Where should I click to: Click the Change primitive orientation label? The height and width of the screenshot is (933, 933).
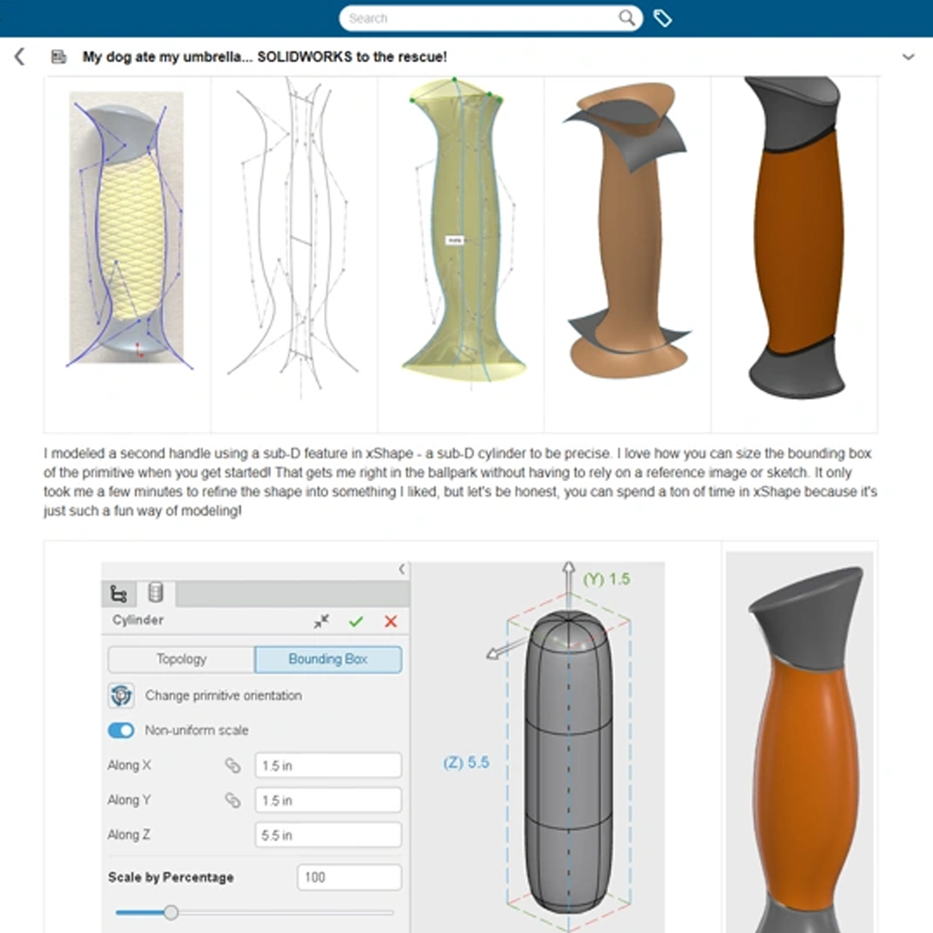pos(223,695)
